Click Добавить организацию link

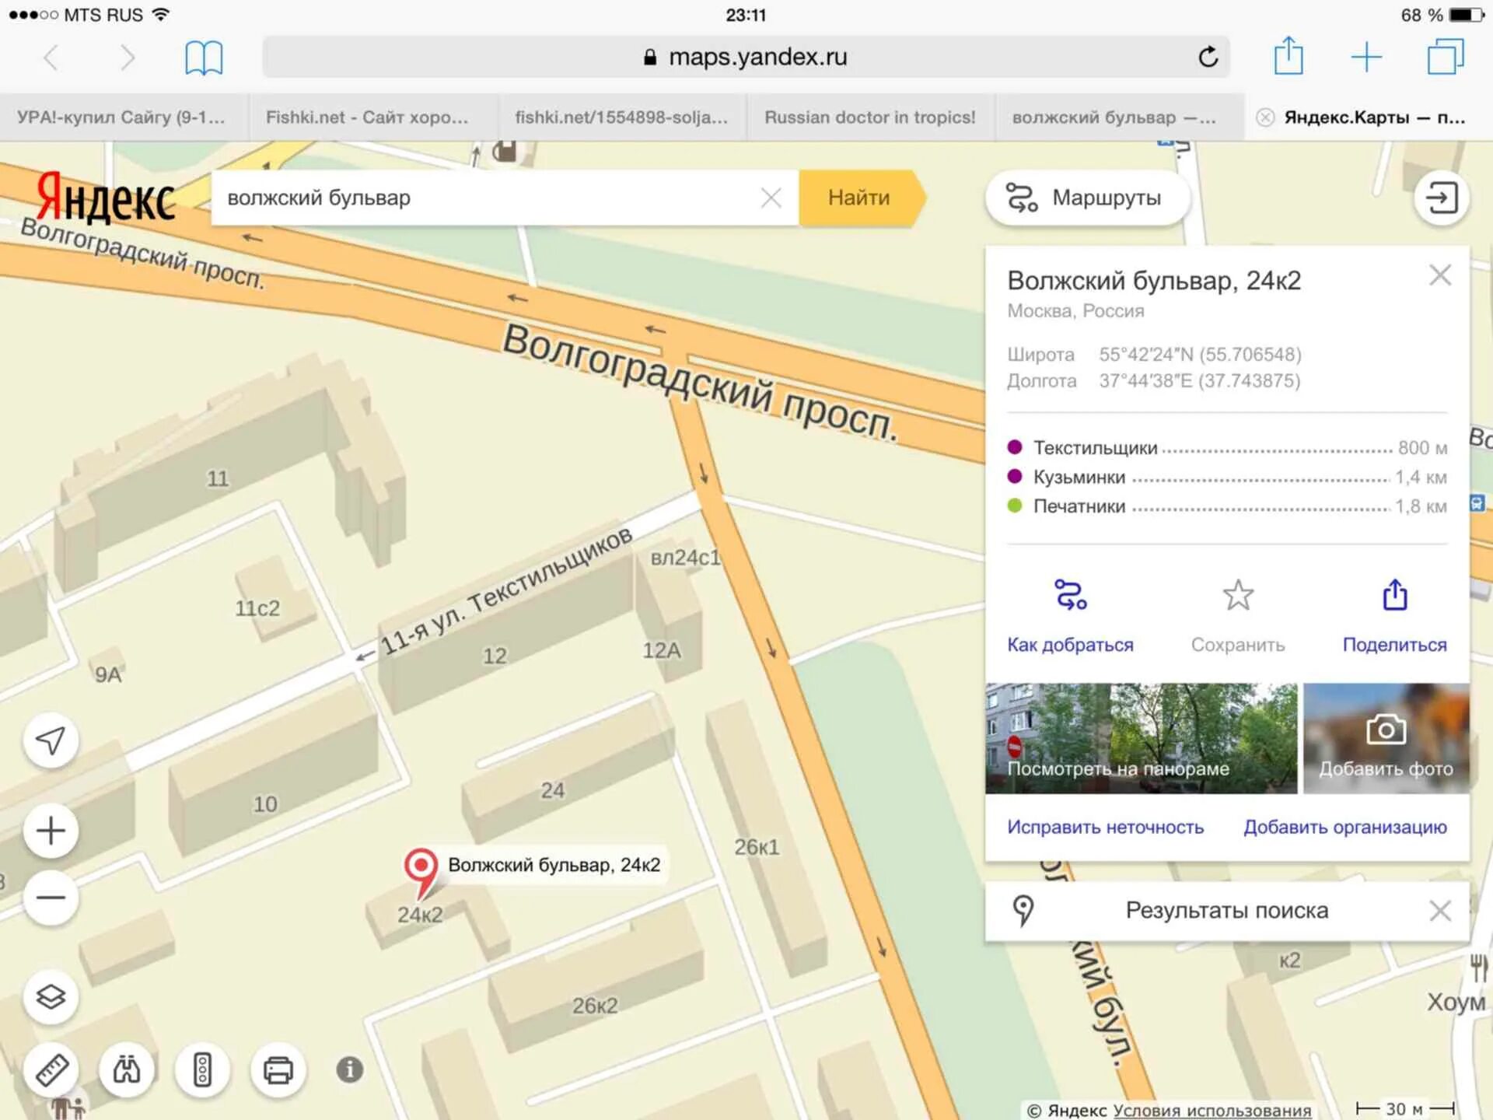[1344, 827]
